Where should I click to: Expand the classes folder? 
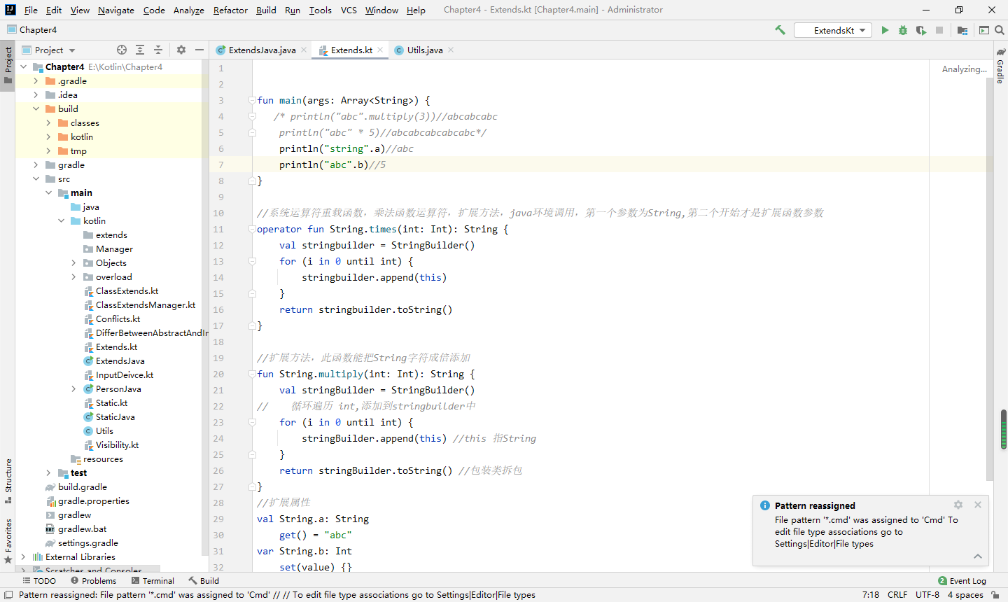[48, 122]
